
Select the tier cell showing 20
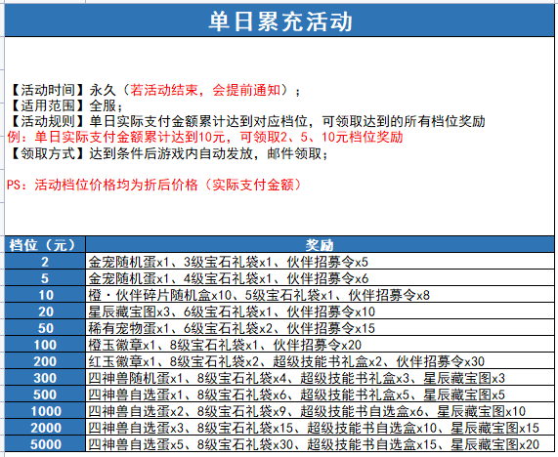tap(45, 312)
